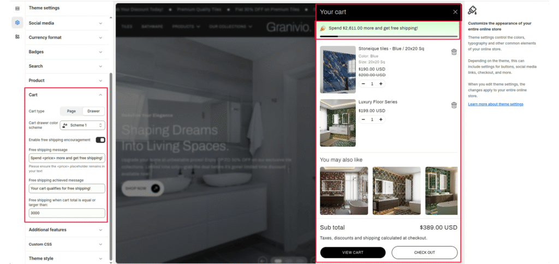Screen dimensions: 559x264
Task: Close the Your cart drawer
Action: (x=455, y=12)
